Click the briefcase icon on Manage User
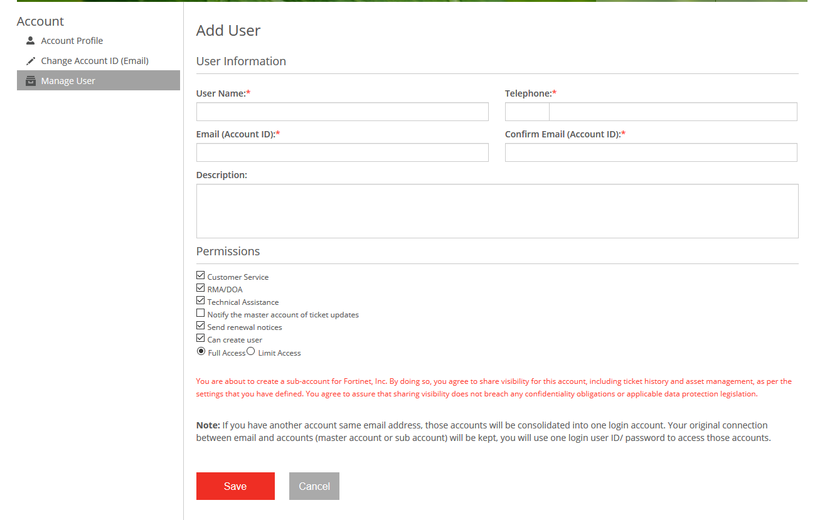The width and height of the screenshot is (837, 520). click(x=30, y=80)
